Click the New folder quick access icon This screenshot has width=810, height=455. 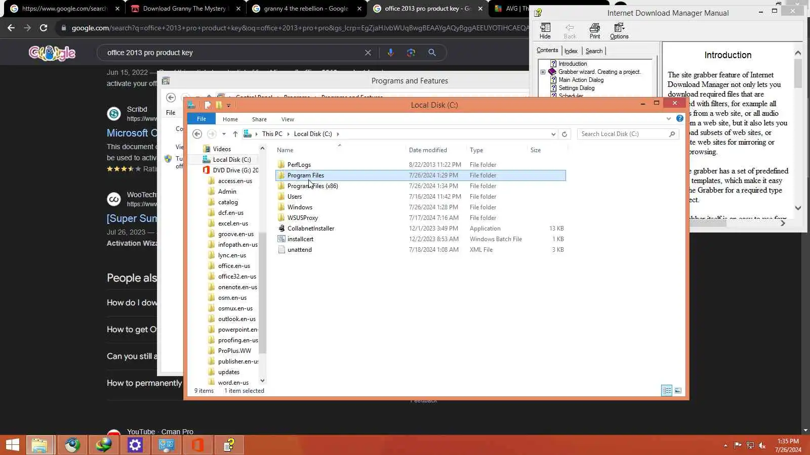[219, 105]
